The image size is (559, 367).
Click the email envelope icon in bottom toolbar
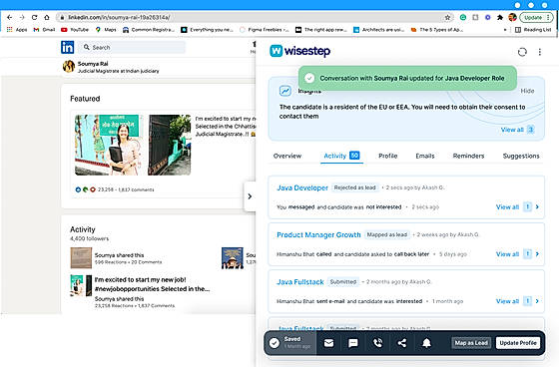(x=328, y=343)
